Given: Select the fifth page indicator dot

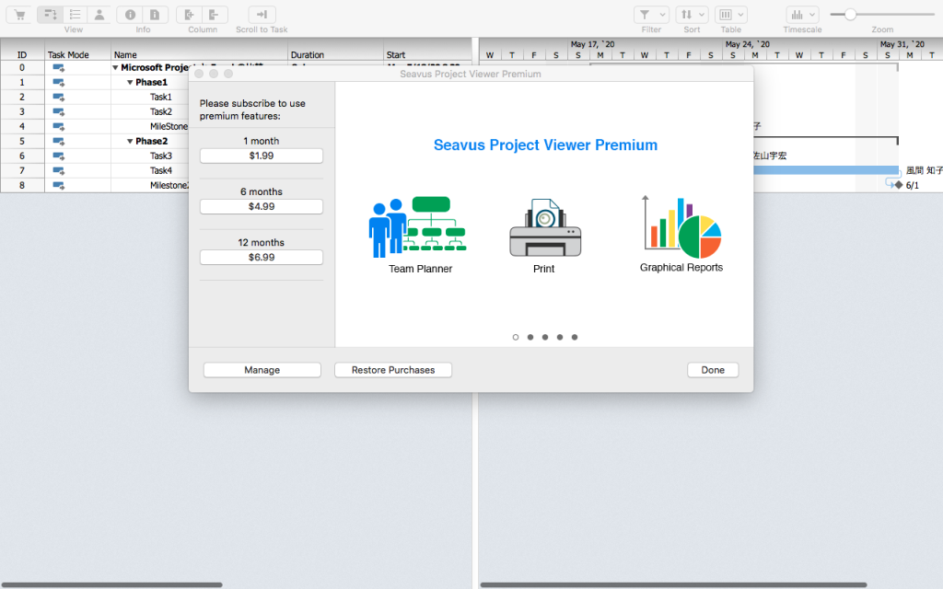Looking at the screenshot, I should (575, 337).
